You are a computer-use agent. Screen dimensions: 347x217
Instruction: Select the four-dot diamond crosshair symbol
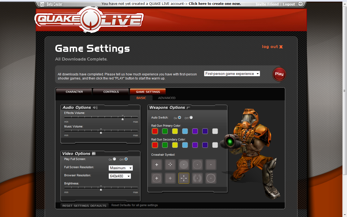click(x=170, y=165)
